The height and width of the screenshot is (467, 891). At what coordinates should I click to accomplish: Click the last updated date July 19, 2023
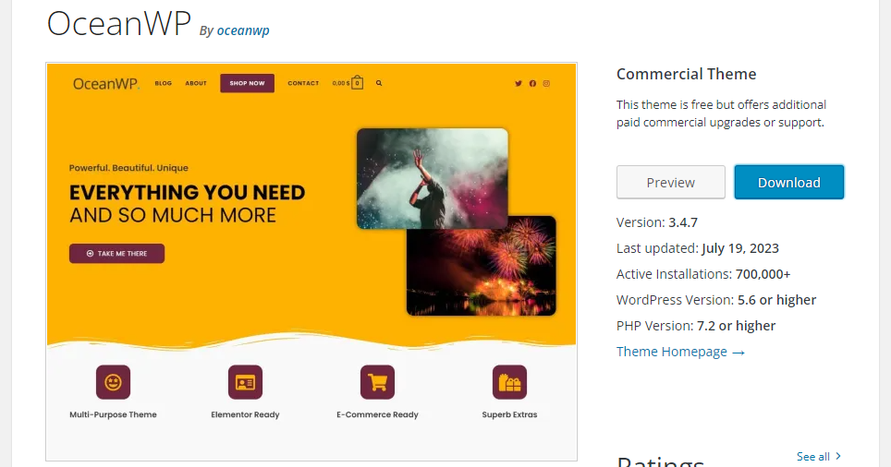pyautogui.click(x=740, y=248)
